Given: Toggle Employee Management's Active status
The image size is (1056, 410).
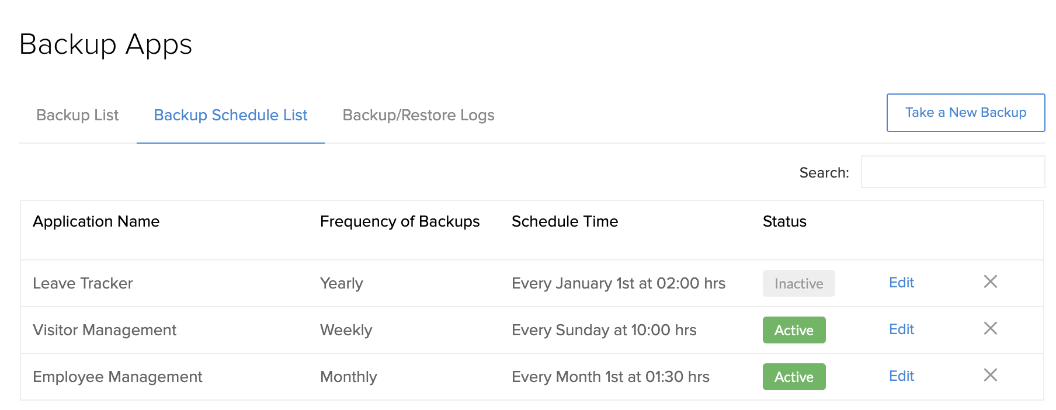Looking at the screenshot, I should click(x=794, y=377).
